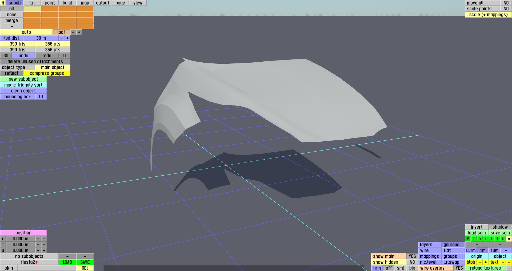Switch to the front view 'f' button
The height and width of the screenshot is (271, 512).
coord(474,239)
